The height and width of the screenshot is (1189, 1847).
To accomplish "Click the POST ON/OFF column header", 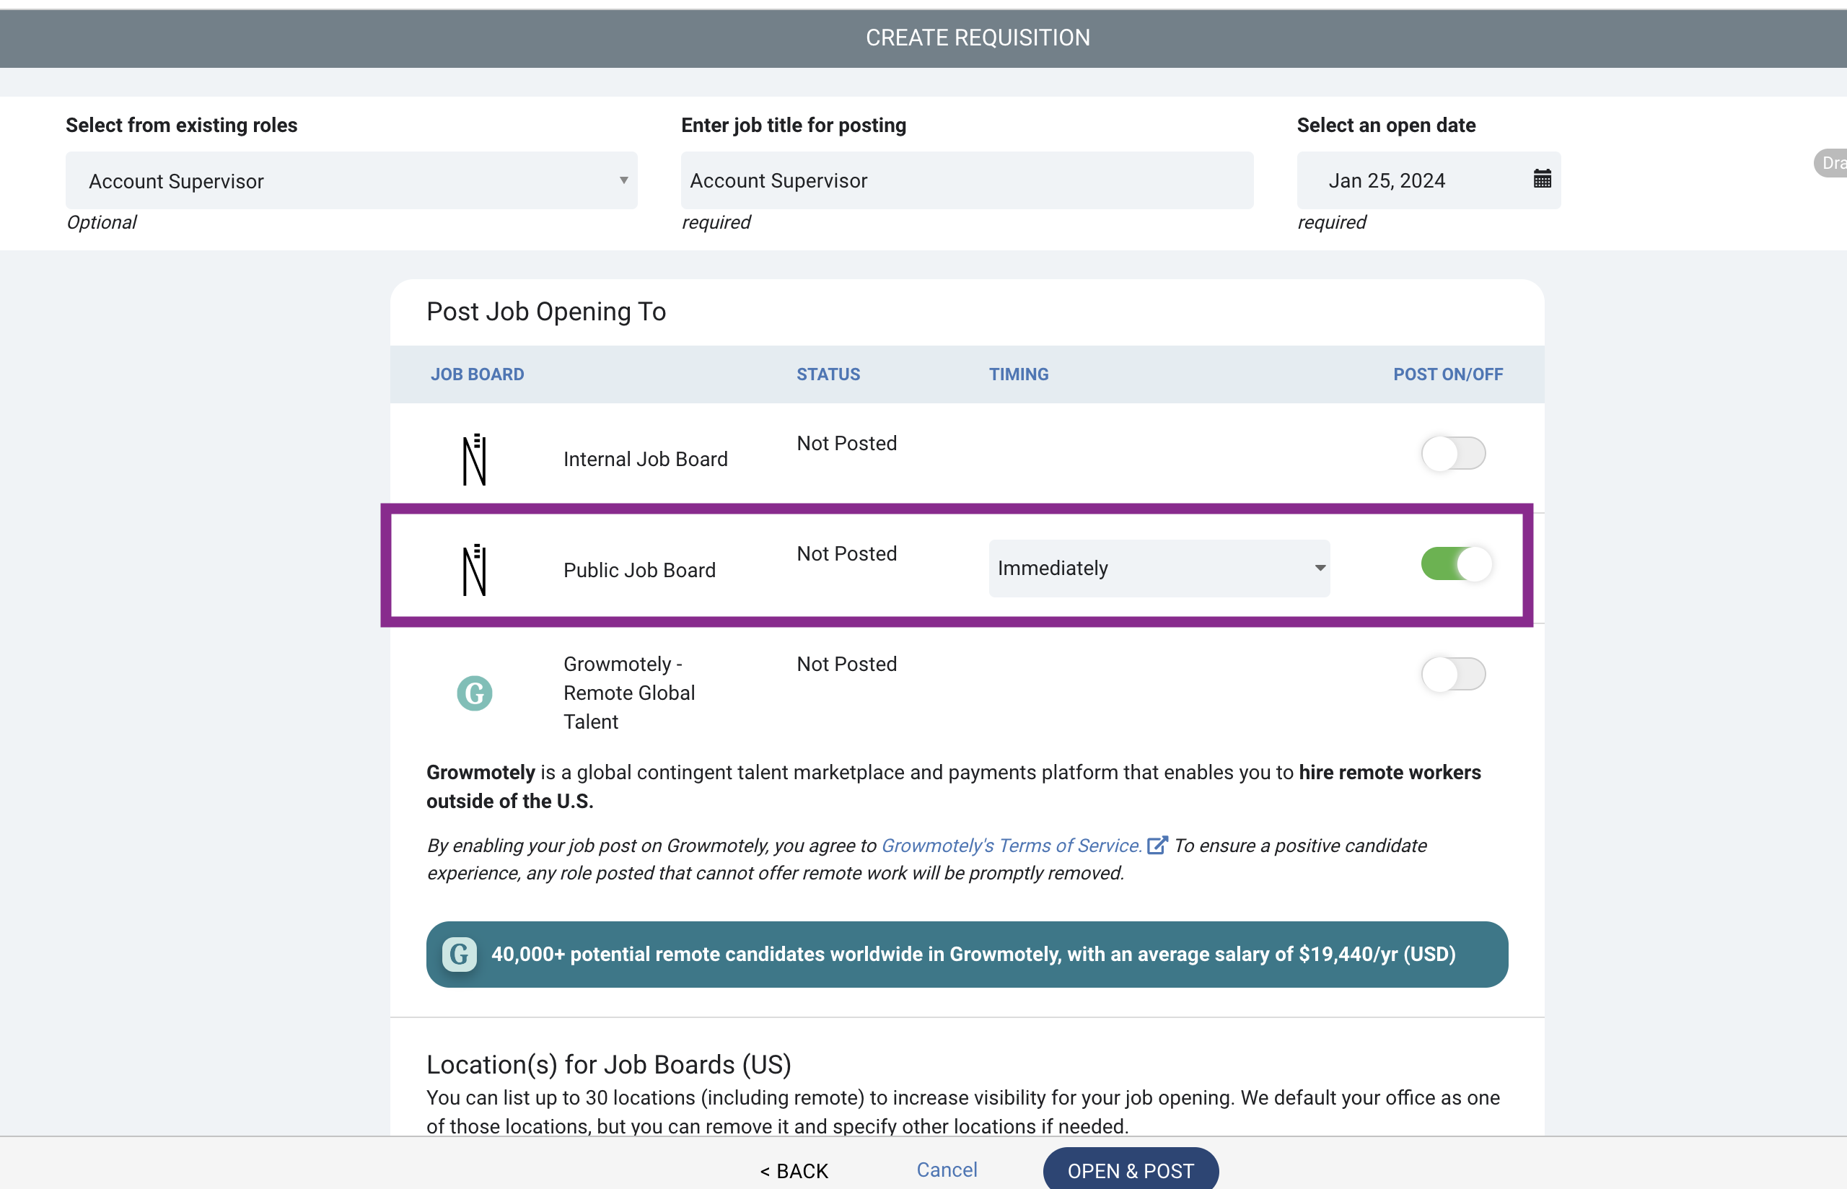I will point(1448,374).
